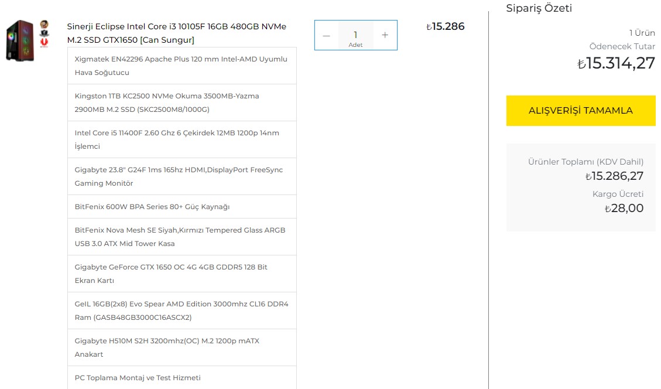Select the Intel Core i5 11400F processor row

tap(182, 139)
